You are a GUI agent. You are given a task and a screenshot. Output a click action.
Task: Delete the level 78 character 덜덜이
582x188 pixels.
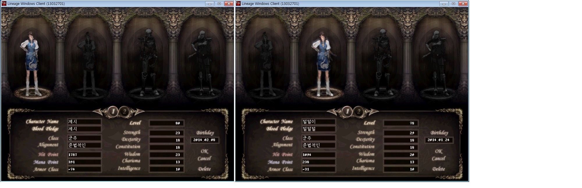[439, 169]
